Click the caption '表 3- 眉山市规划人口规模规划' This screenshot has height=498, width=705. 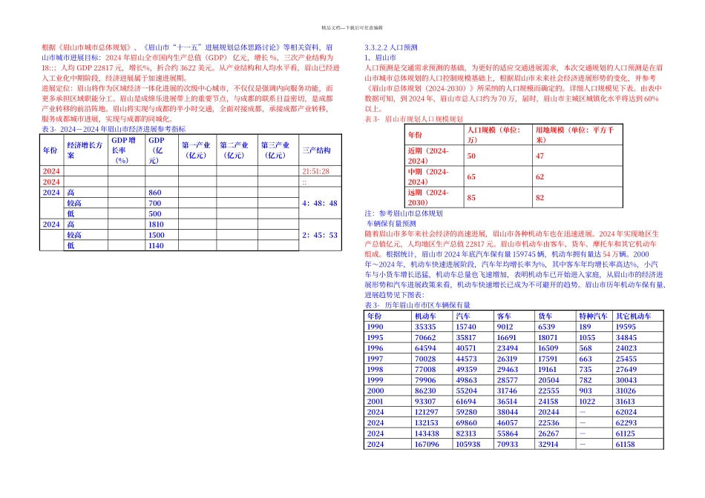click(x=413, y=119)
